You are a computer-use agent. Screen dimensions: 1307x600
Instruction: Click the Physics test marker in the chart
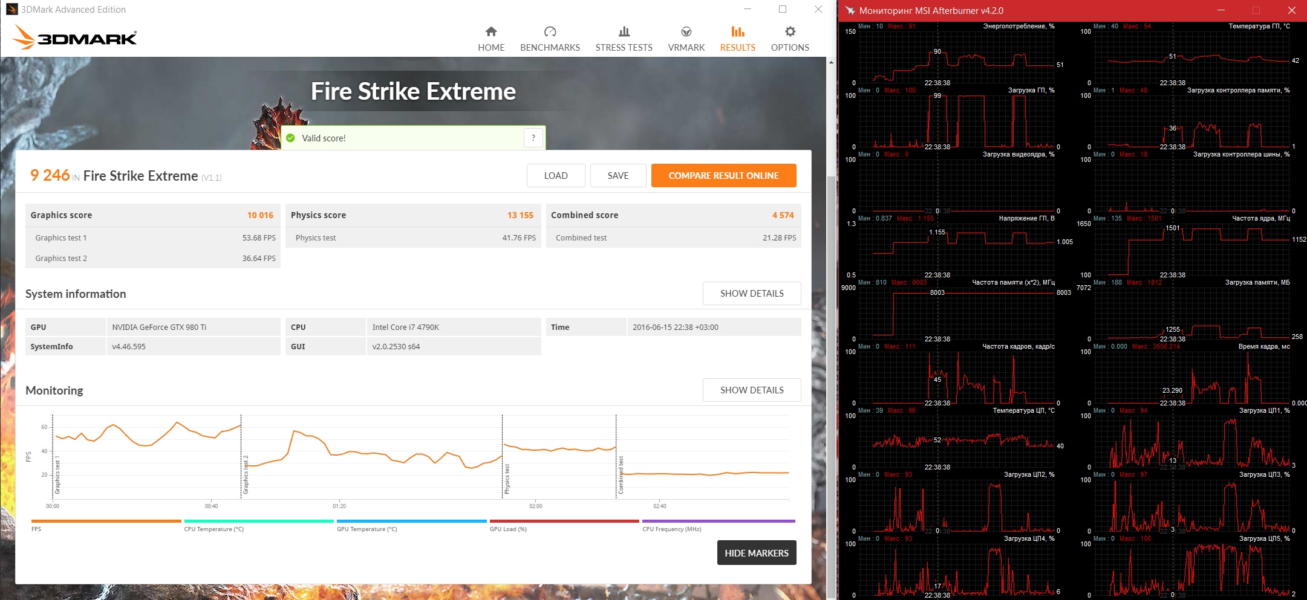[x=507, y=479]
